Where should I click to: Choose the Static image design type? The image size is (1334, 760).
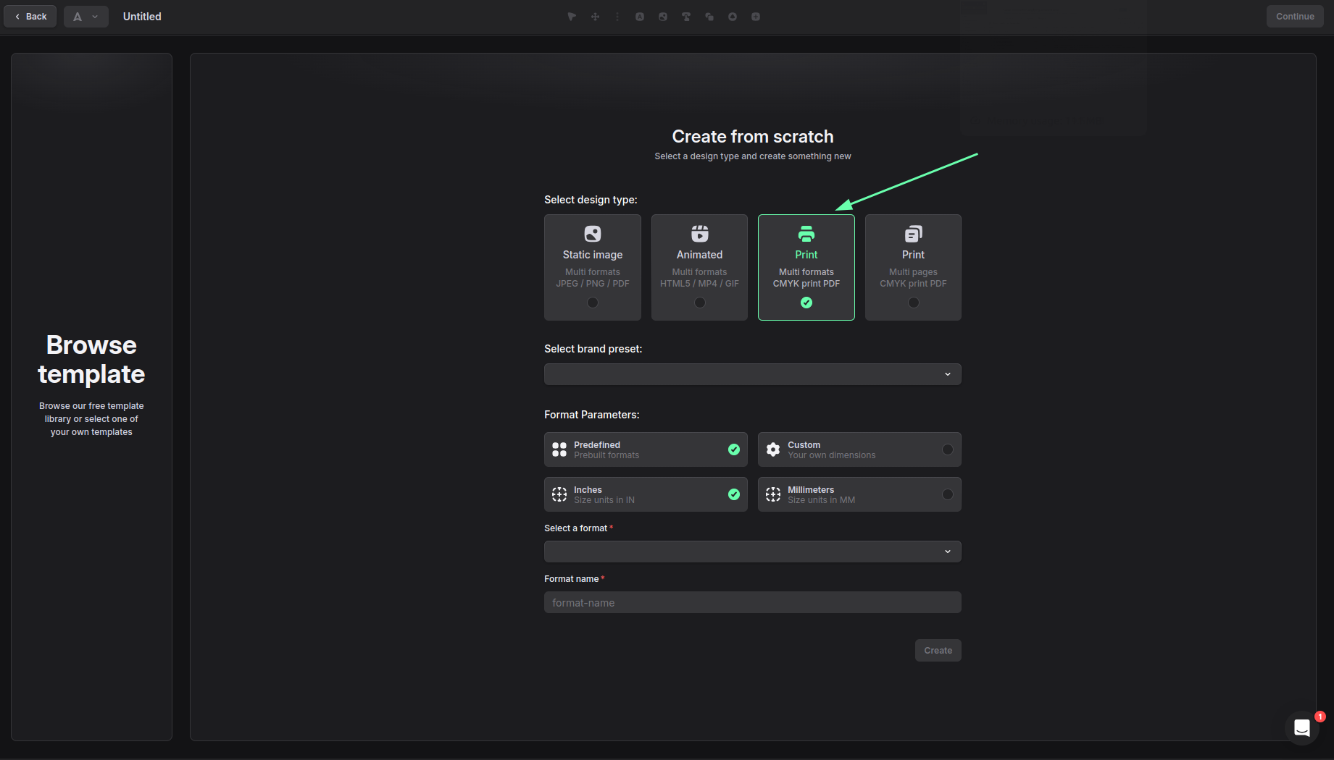593,267
